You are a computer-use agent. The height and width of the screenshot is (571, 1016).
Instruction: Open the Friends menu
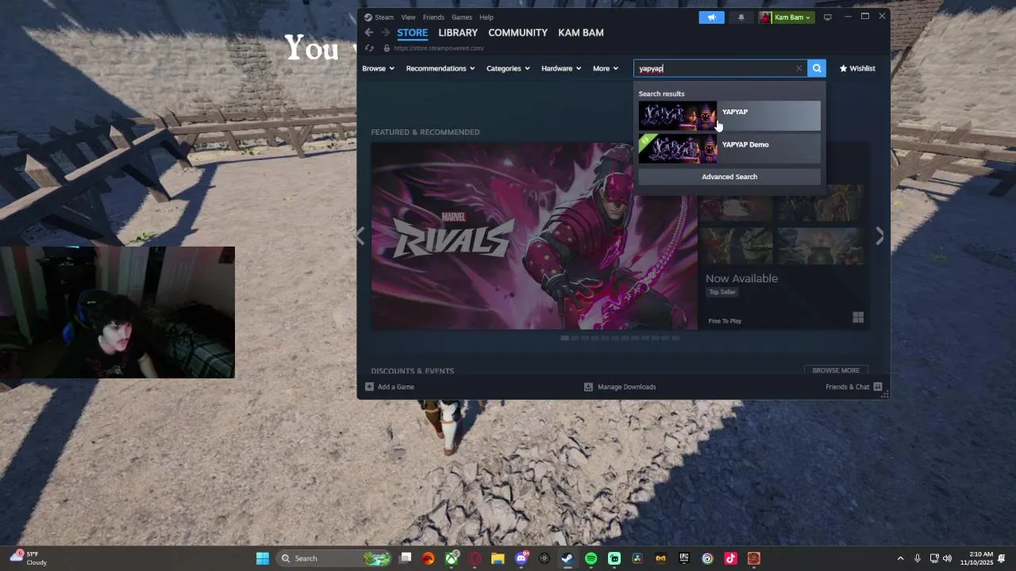[433, 17]
